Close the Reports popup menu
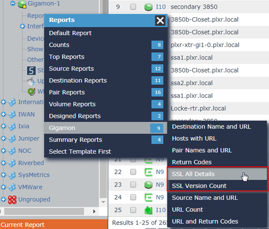The width and height of the screenshot is (269, 229). (160, 21)
